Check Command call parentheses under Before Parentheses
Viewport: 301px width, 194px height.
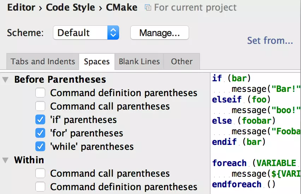(x=40, y=106)
